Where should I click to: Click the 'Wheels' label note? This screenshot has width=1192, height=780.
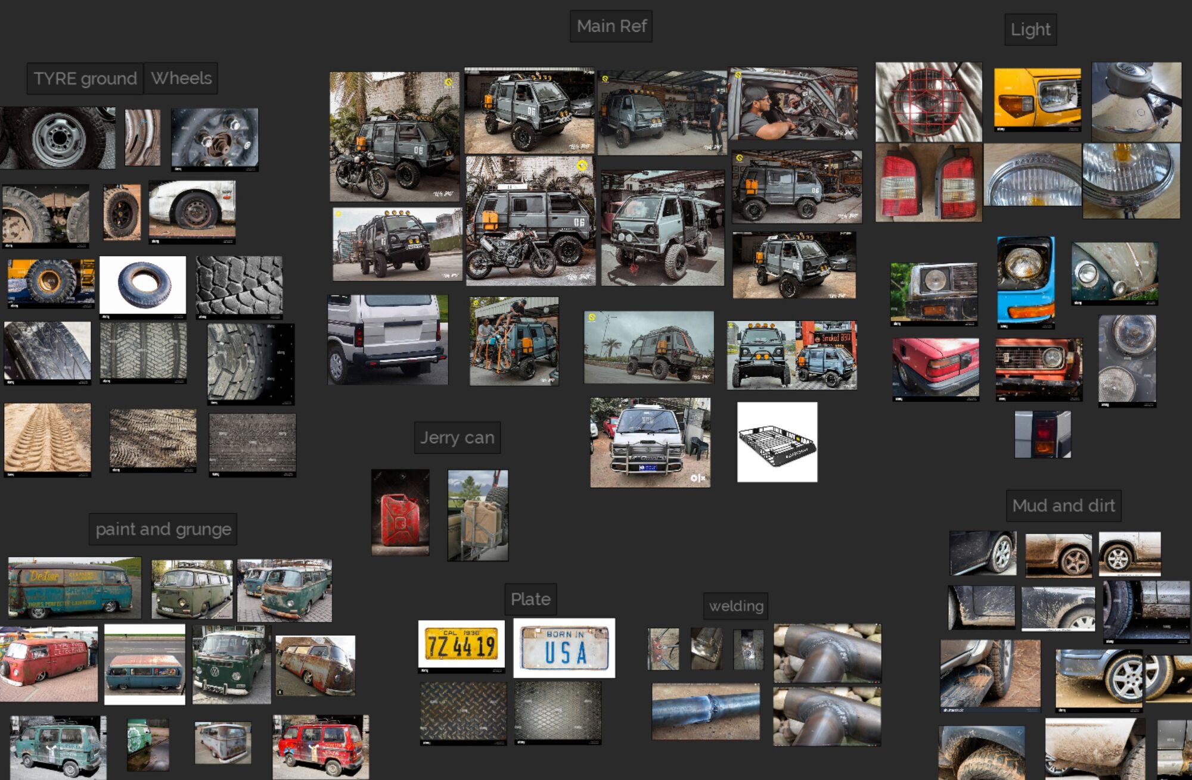coord(181,79)
